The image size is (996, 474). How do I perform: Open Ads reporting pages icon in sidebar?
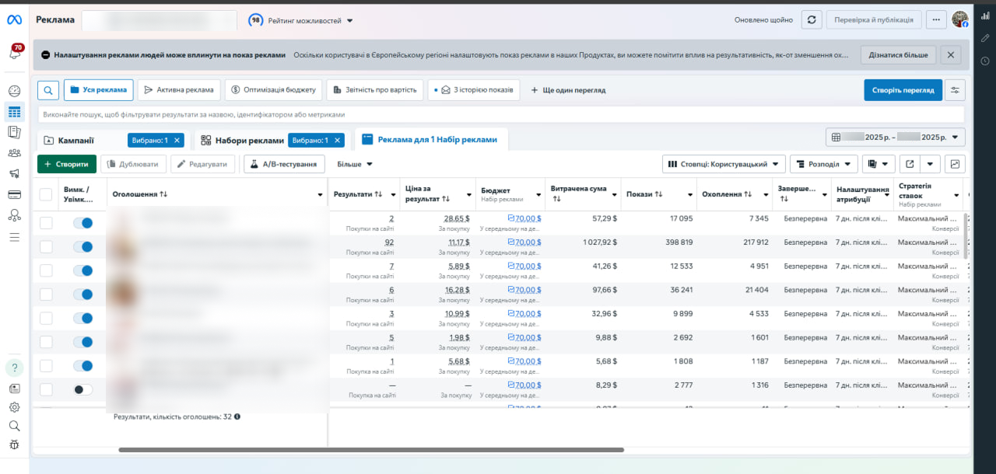[14, 132]
